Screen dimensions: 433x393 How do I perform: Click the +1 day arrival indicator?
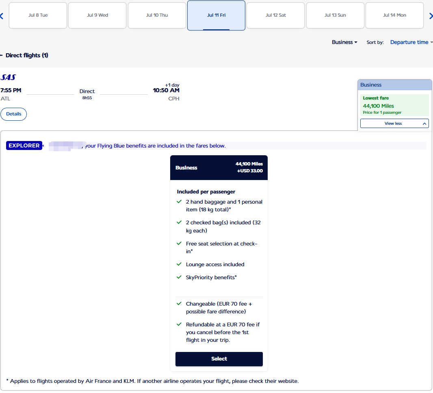click(172, 85)
